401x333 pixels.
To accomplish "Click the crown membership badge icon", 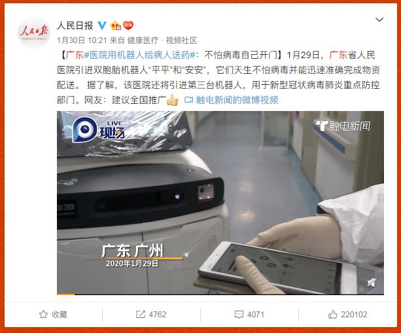I will pyautogui.click(x=116, y=25).
